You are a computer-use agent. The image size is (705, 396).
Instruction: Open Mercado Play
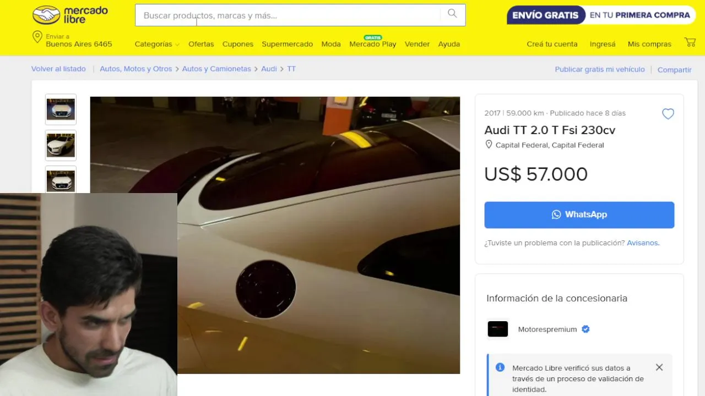tap(373, 44)
